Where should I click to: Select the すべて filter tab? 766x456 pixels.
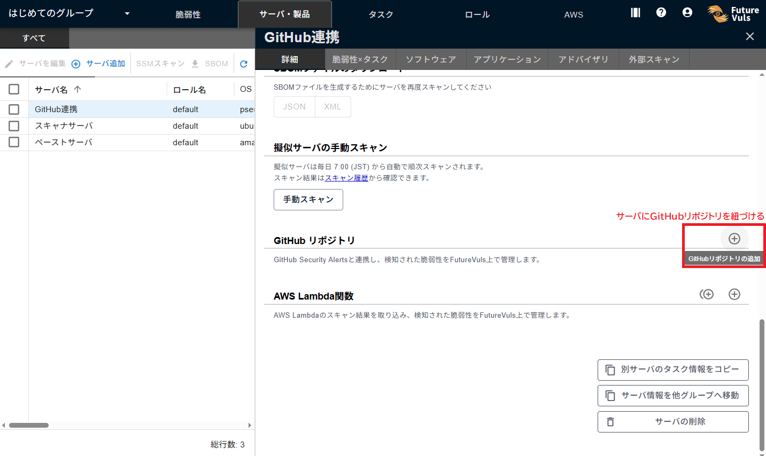[x=34, y=38]
